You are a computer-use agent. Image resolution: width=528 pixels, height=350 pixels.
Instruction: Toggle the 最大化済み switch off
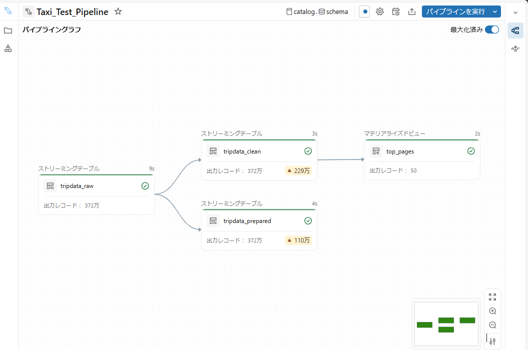tap(491, 29)
